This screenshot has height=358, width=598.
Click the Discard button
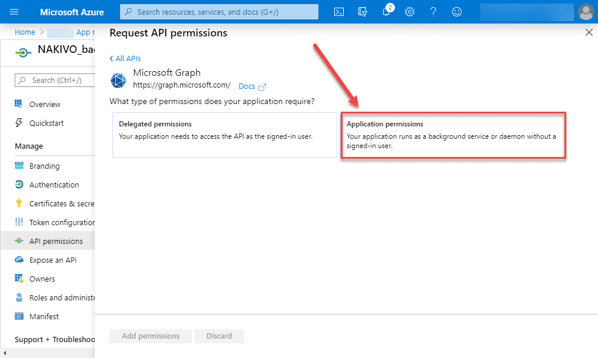click(x=219, y=336)
